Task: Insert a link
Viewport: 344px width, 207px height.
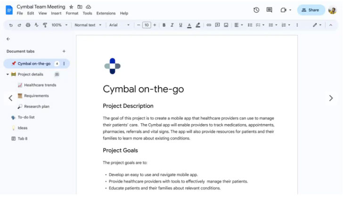Action: (209, 25)
